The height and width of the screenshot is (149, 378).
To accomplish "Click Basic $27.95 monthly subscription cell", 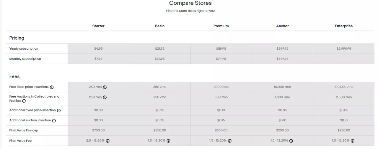I will tap(160, 59).
